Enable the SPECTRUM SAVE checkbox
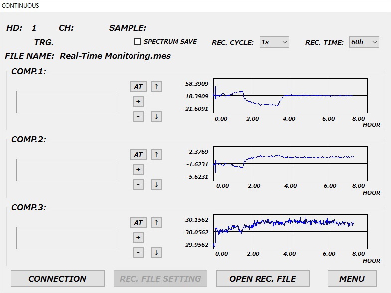 click(x=138, y=42)
